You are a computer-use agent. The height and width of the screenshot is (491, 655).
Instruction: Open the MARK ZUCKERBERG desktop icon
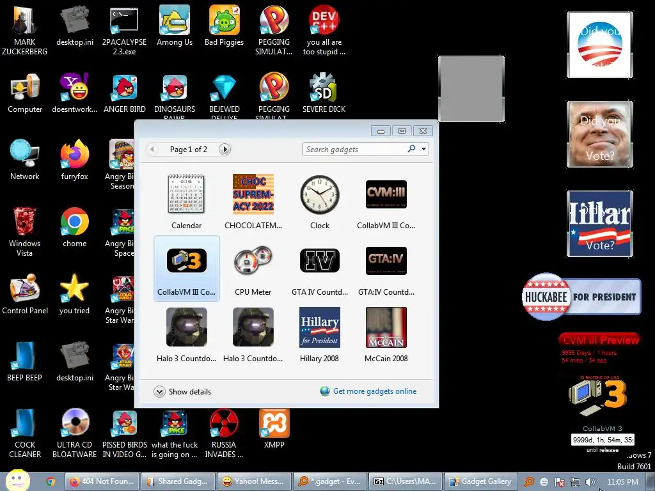(x=25, y=31)
